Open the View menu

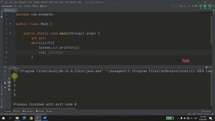tap(16, 2)
